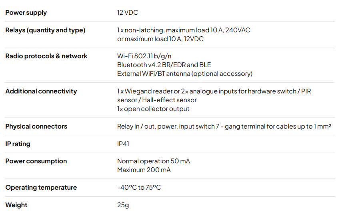The image size is (340, 218).
Task: Click the "12 VDC" value
Action: [x=128, y=13]
